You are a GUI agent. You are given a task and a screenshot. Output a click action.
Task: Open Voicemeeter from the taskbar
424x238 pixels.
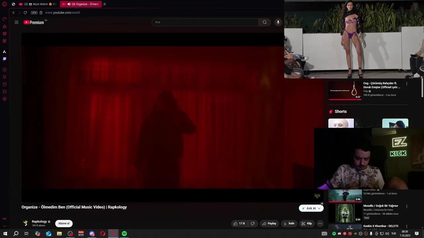(x=81, y=234)
